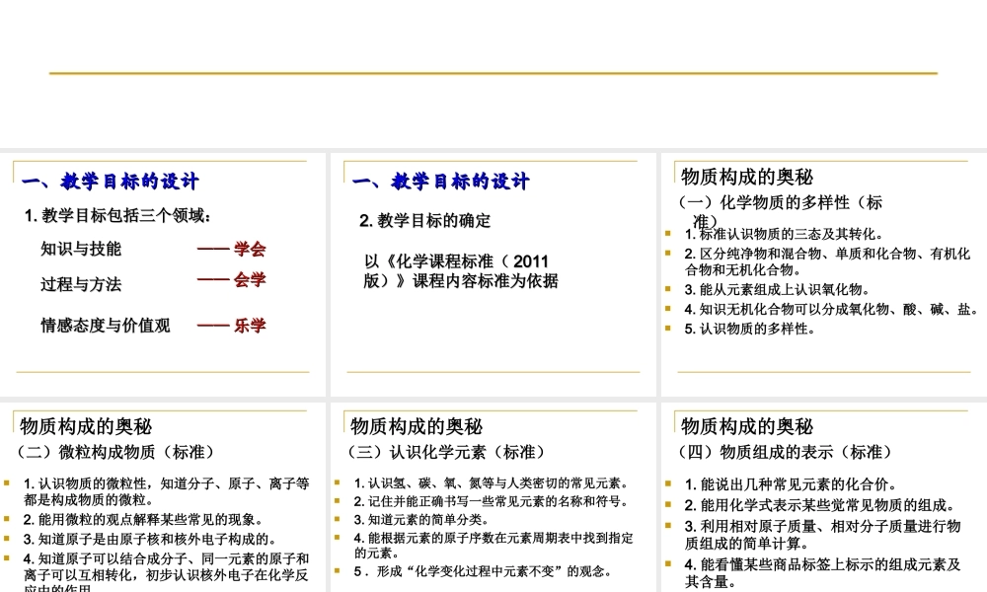Click subtitle （一）化学物质的多样性
Screen dimensions: 987x592
(x=781, y=211)
